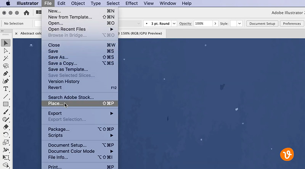Screen dimensions: 305x169
Task: Select the Line Segment tool
Action: 6,96
